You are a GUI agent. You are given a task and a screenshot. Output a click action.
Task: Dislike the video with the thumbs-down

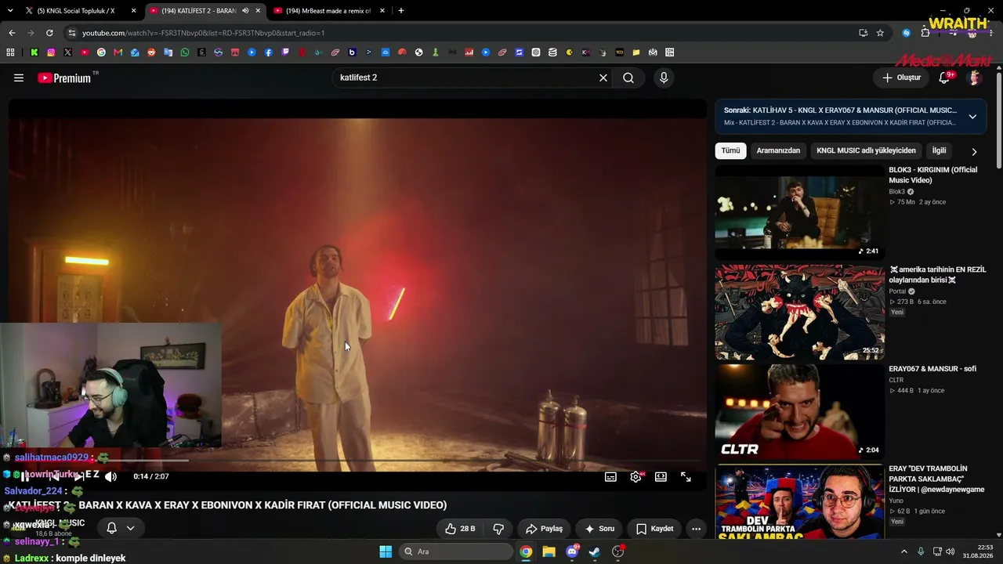point(498,529)
